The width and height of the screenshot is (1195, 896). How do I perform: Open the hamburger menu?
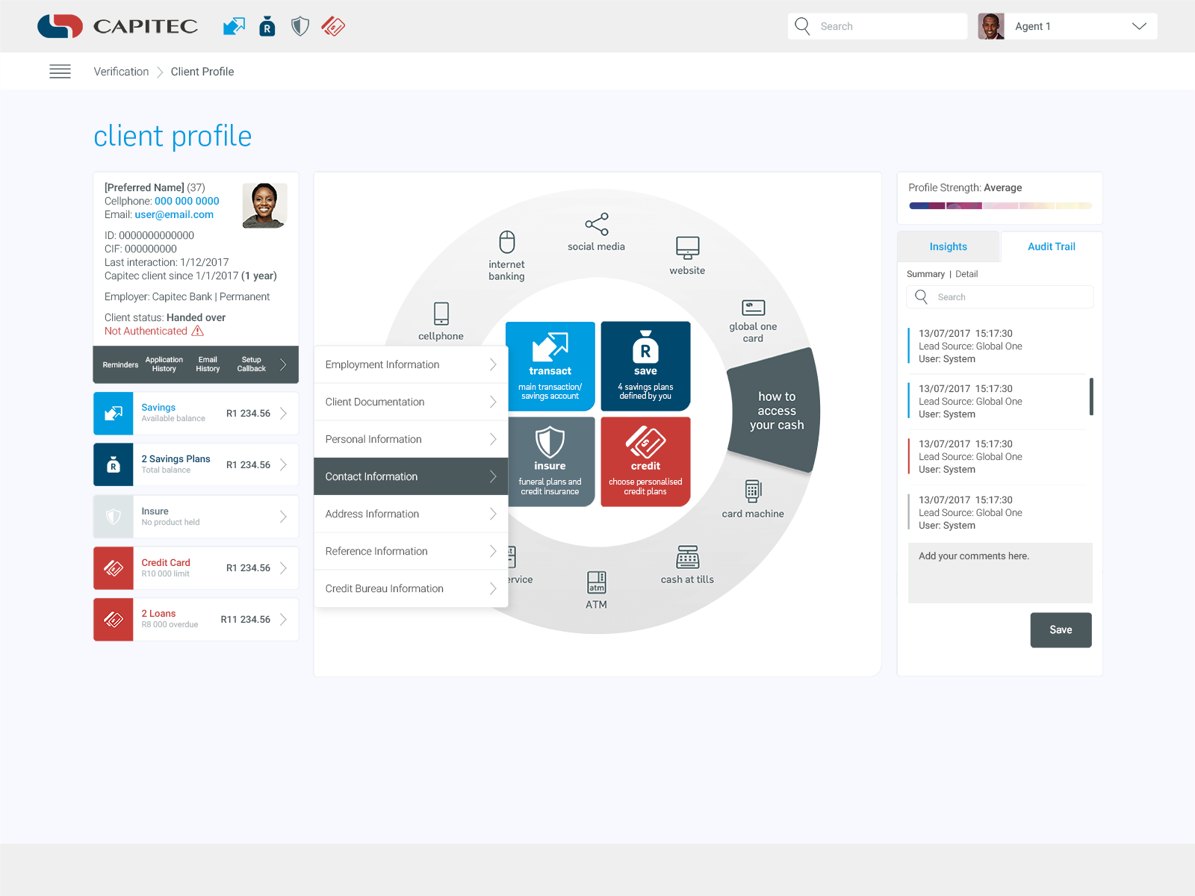click(x=60, y=72)
